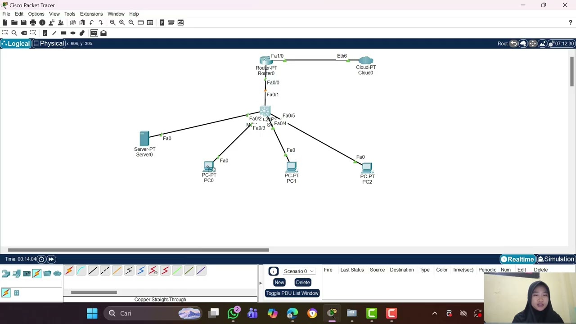The height and width of the screenshot is (324, 576).
Task: Switch to the Logical workspace
Action: pos(16,44)
